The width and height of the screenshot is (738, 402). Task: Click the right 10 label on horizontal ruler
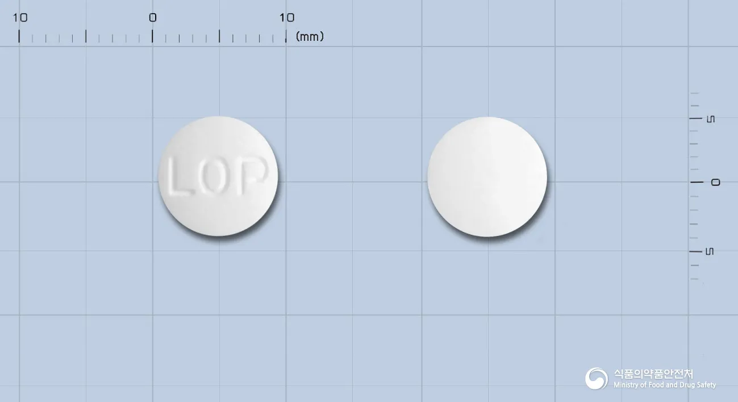pos(287,18)
